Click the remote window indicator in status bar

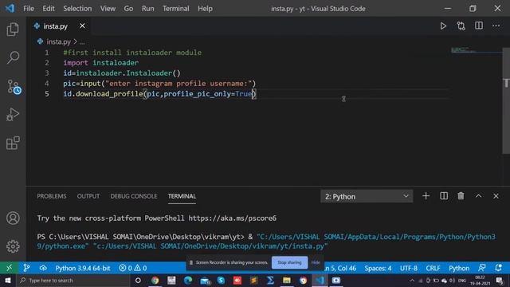(x=9, y=268)
